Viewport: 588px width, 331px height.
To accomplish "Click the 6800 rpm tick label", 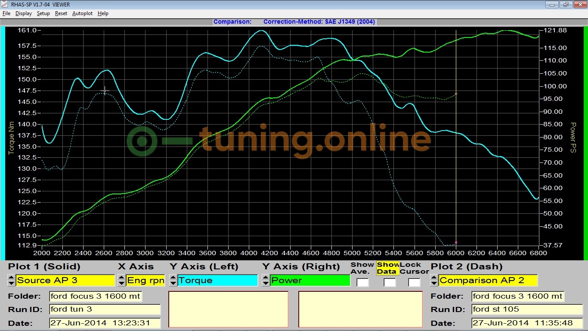I will (538, 253).
